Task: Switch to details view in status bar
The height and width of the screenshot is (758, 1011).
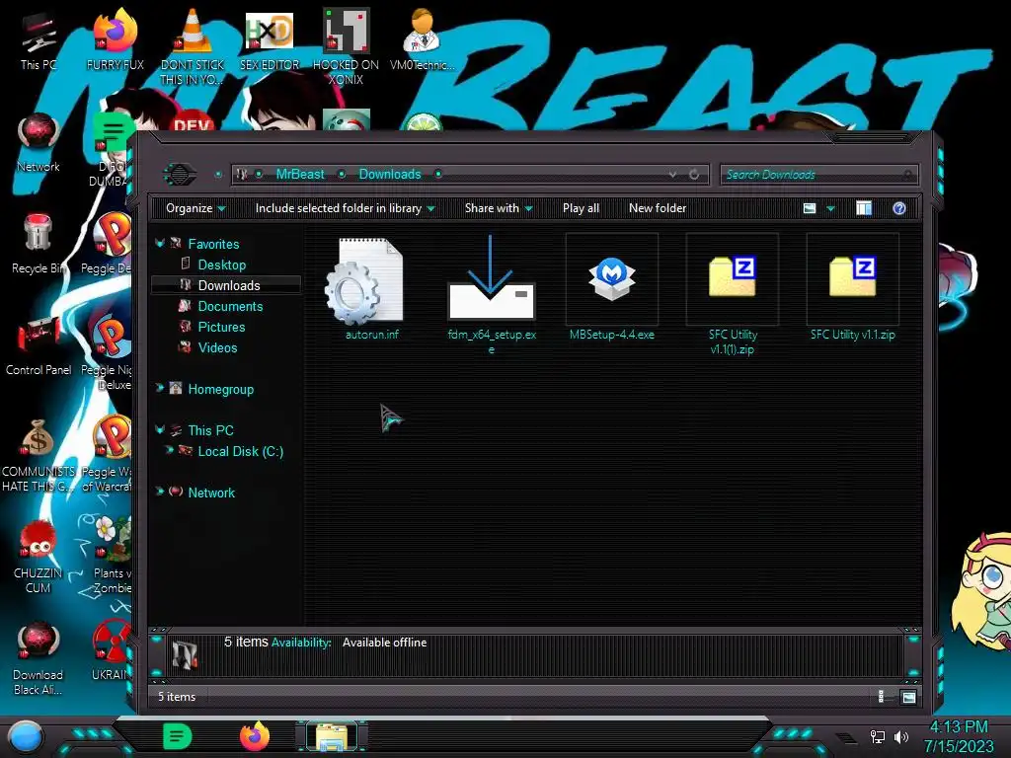Action: pos(881,697)
